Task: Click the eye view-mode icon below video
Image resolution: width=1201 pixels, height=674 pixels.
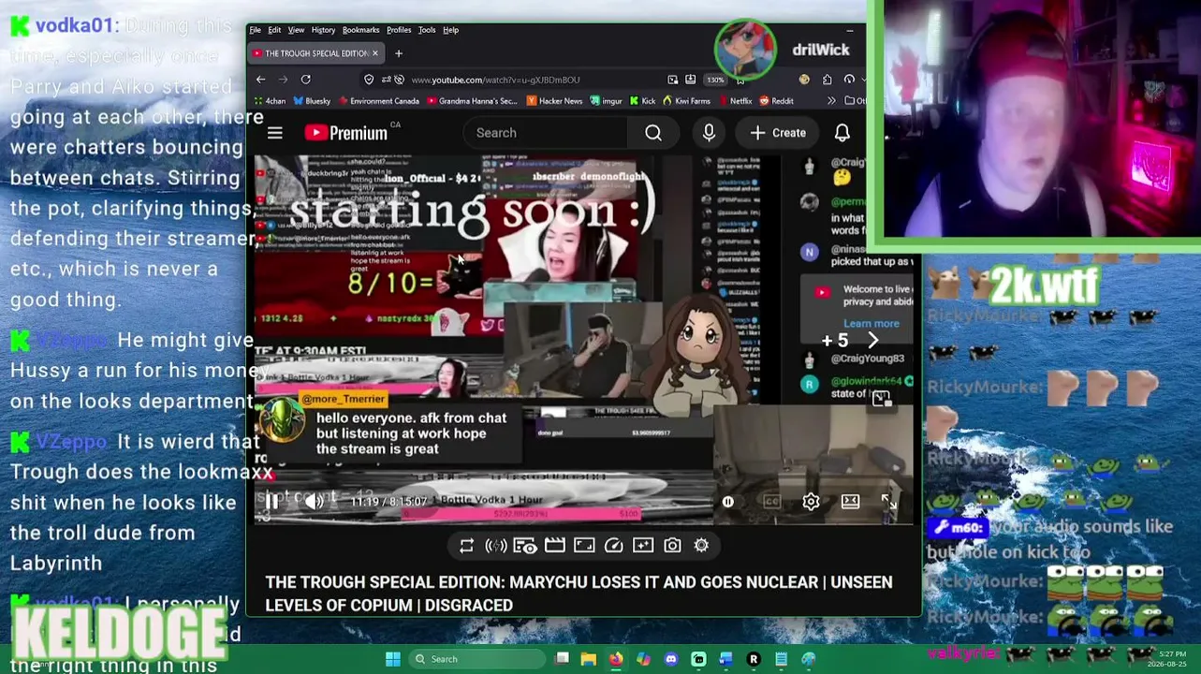Action: tap(525, 545)
